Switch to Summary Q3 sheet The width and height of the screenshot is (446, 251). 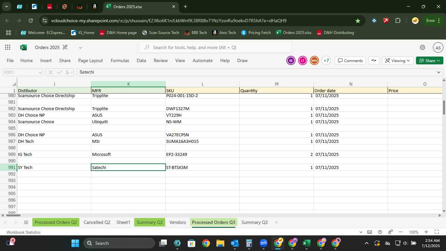point(254,222)
